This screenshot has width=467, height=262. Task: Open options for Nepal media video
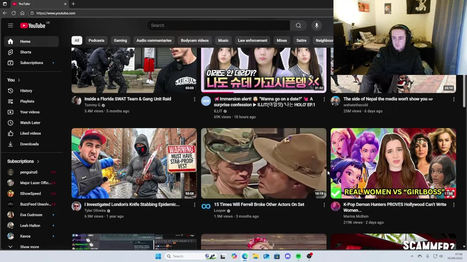[x=454, y=99]
